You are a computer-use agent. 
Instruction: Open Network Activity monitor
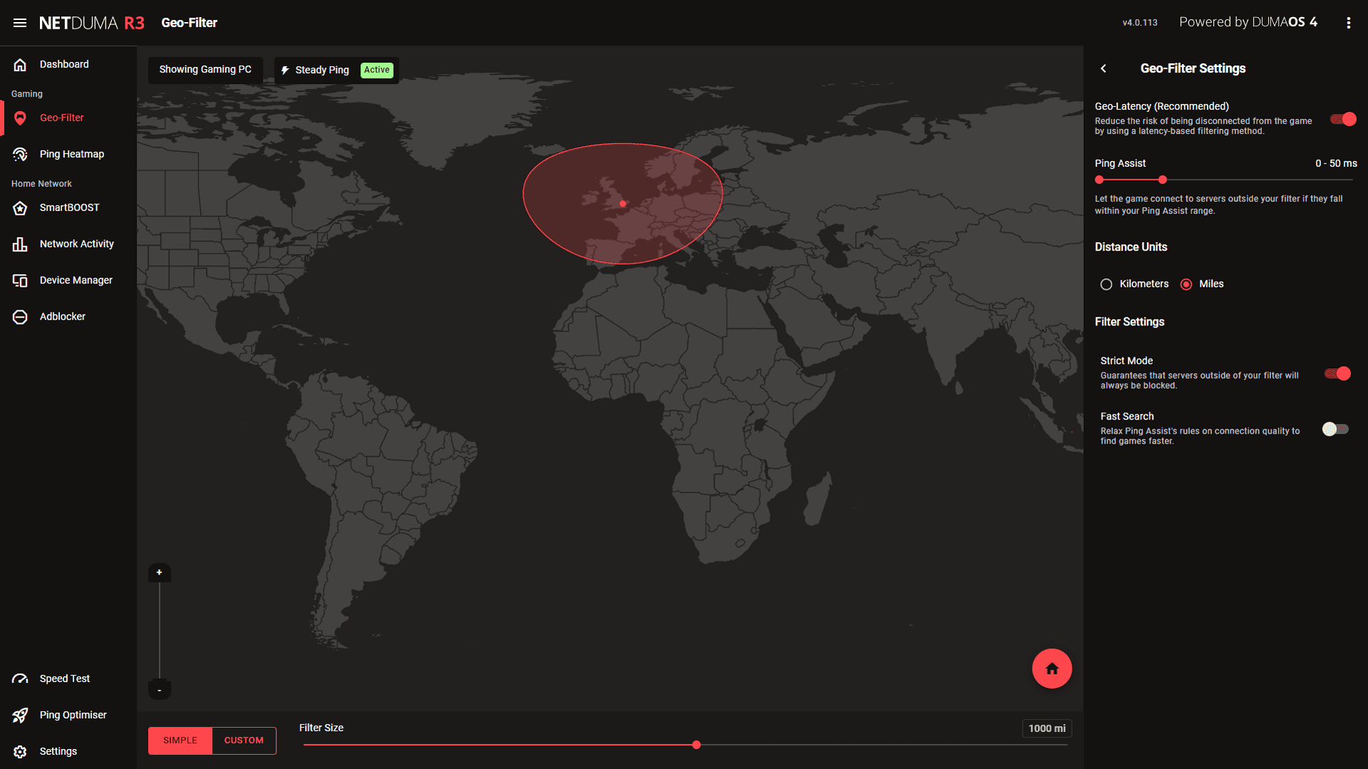(76, 244)
